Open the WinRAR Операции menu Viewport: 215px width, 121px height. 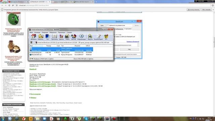[45, 33]
